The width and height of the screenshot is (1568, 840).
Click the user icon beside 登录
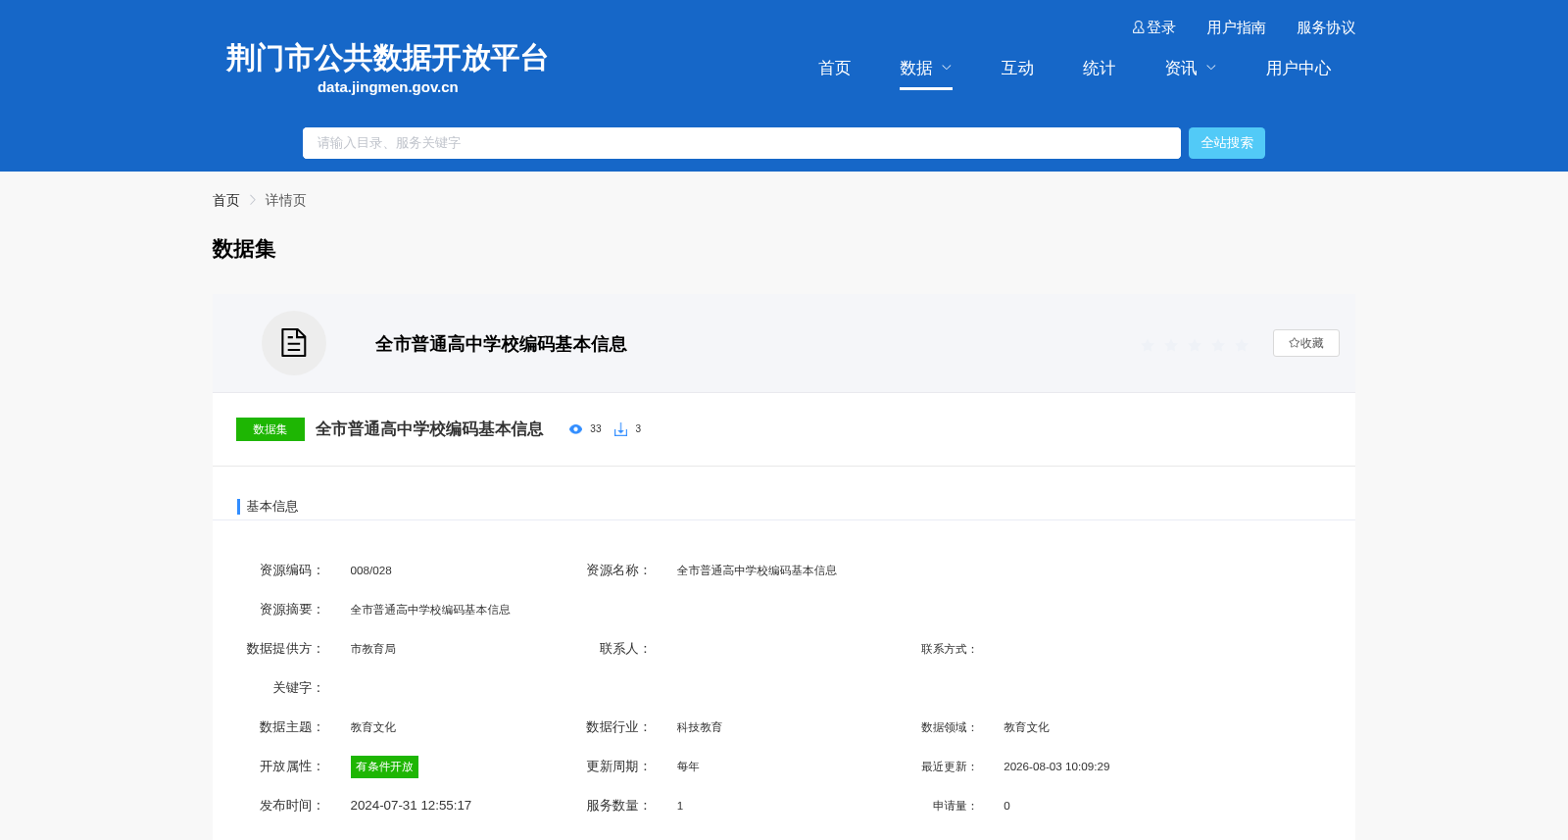1138,27
